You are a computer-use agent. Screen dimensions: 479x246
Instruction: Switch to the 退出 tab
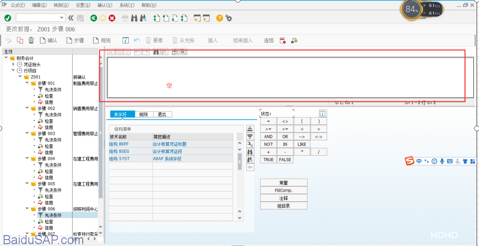point(163,115)
